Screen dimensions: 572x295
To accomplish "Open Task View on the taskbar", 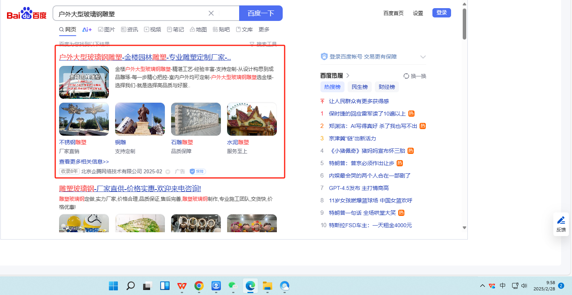I will (147, 286).
